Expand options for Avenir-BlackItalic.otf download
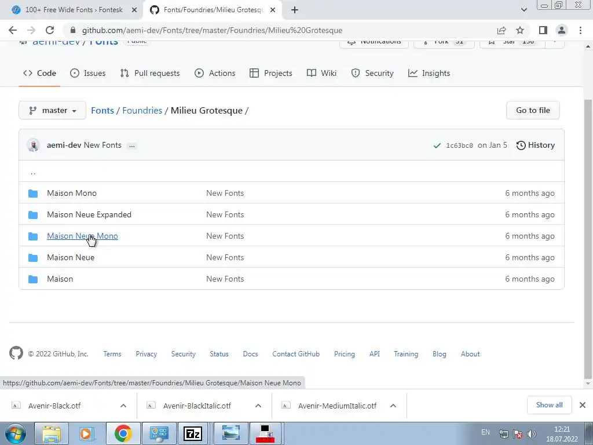593x445 pixels. pyautogui.click(x=258, y=406)
